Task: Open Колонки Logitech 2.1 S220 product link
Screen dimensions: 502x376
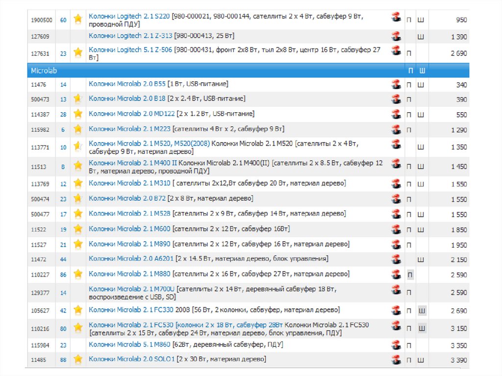Action: click(129, 16)
